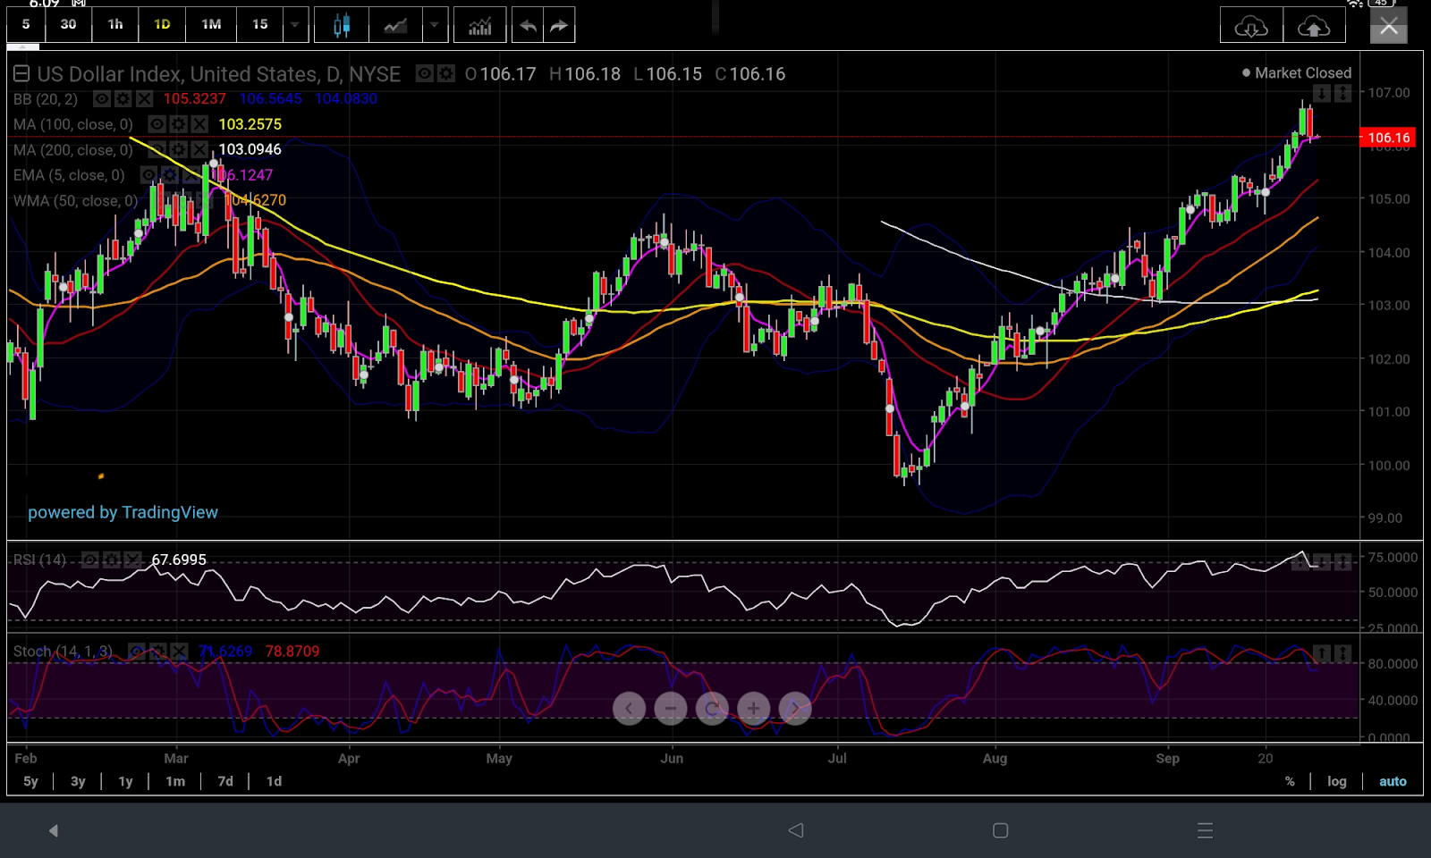
Task: Select the 30 minute interval
Action: pos(68,24)
